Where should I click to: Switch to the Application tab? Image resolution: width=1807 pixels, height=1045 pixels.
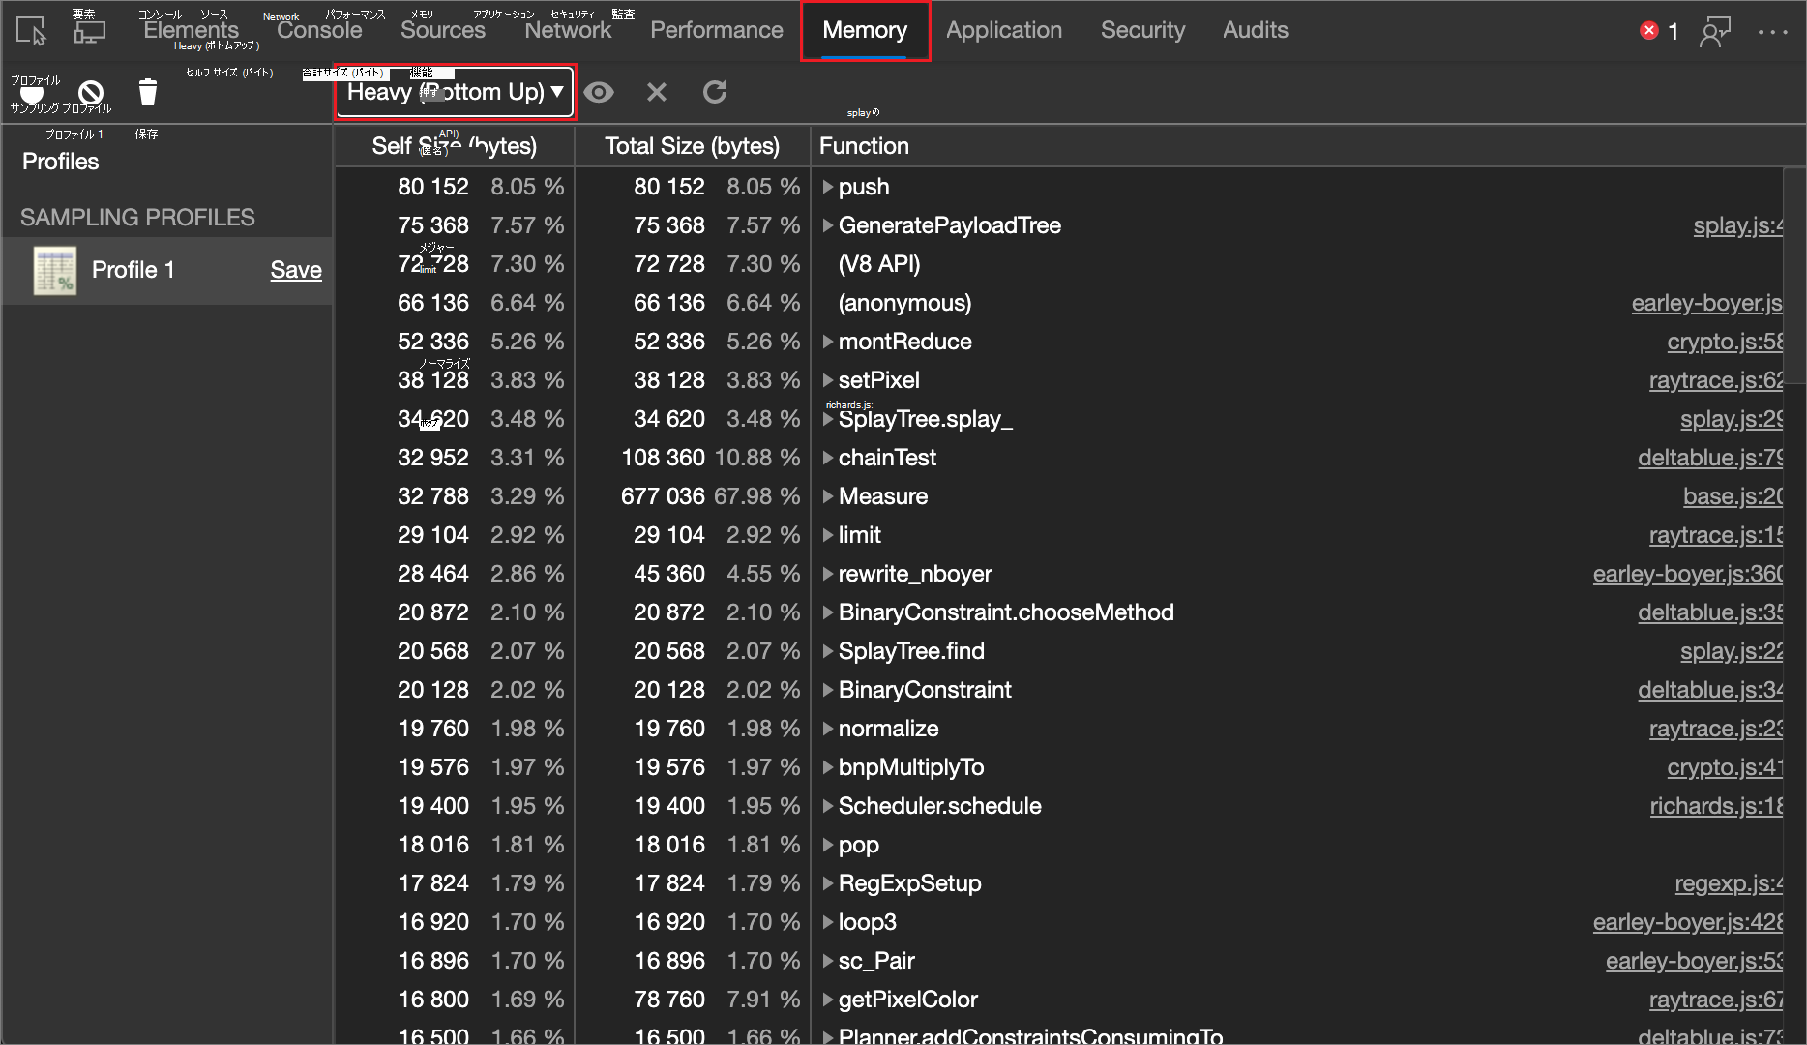coord(1004,30)
